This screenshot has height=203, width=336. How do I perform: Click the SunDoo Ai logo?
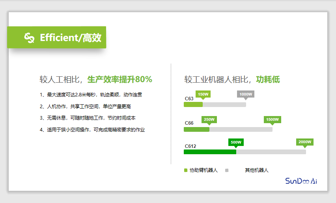tap(301, 181)
